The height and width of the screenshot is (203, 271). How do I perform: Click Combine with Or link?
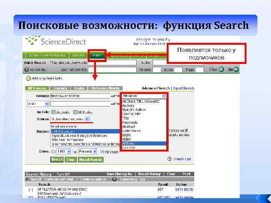[x=93, y=179]
